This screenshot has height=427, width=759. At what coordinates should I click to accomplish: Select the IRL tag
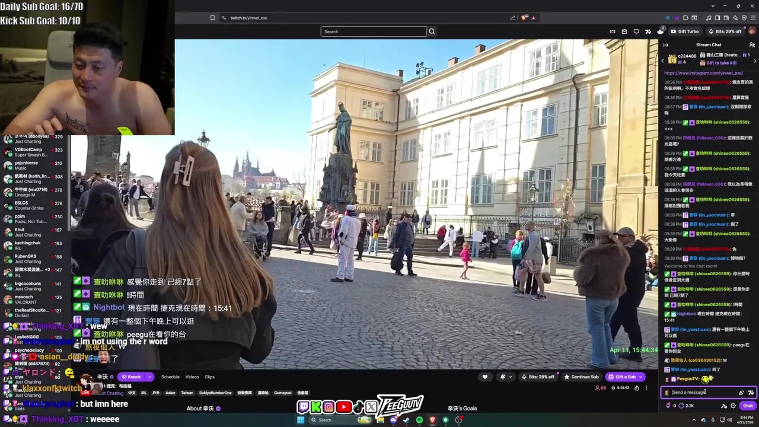(x=143, y=393)
